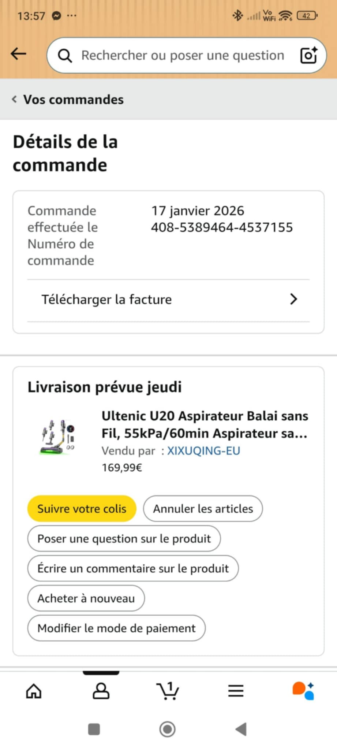
Task: Open the hamburger menu tab
Action: tap(236, 691)
